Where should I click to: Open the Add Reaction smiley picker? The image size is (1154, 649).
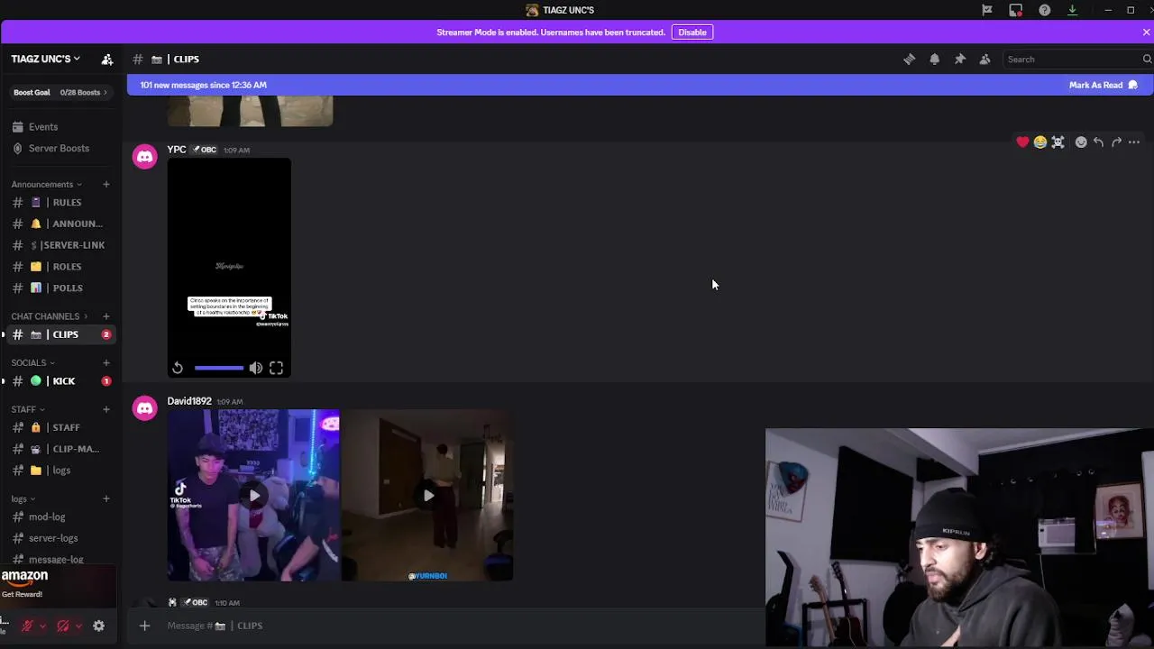1081,142
